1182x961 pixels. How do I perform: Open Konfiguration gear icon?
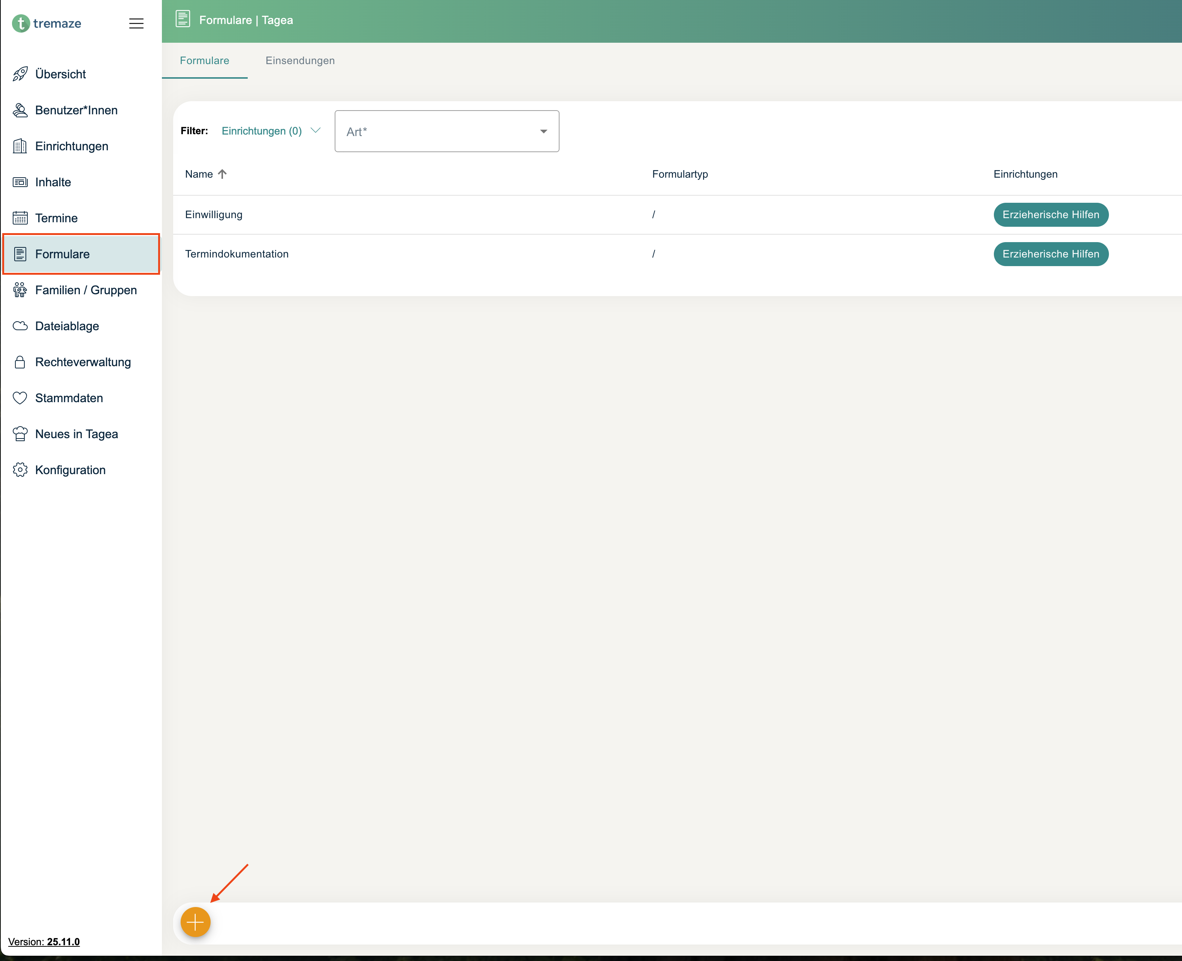[20, 470]
